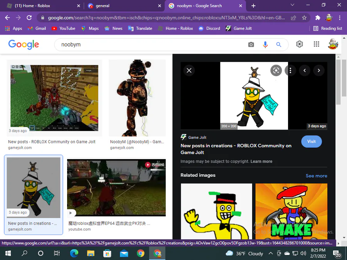Open the Mail app from the taskbar
Screen dimensions: 347x260
pos(124,253)
